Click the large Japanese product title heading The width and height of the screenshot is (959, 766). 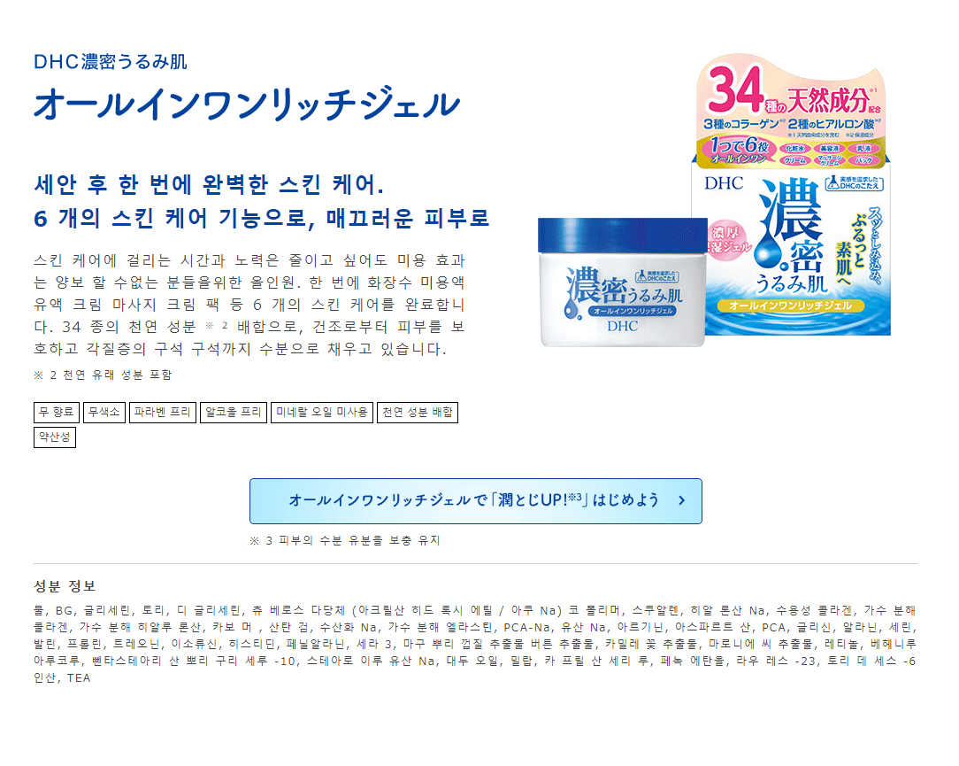(247, 104)
